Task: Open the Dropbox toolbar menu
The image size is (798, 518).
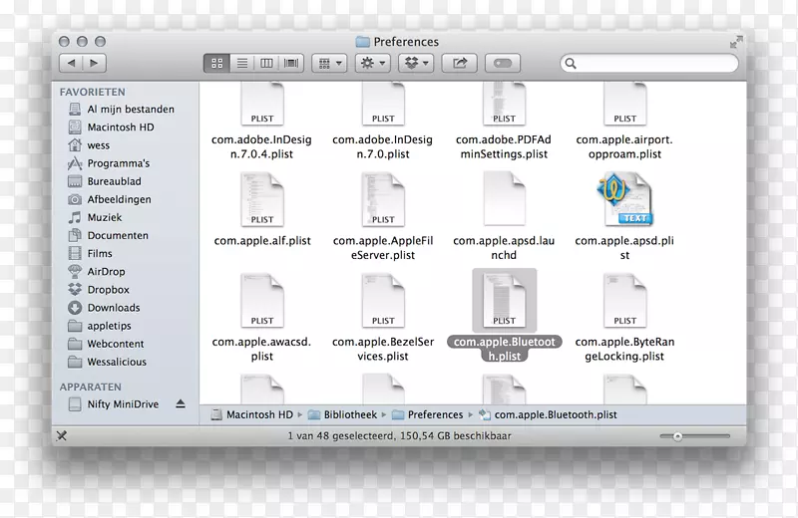Action: (416, 63)
